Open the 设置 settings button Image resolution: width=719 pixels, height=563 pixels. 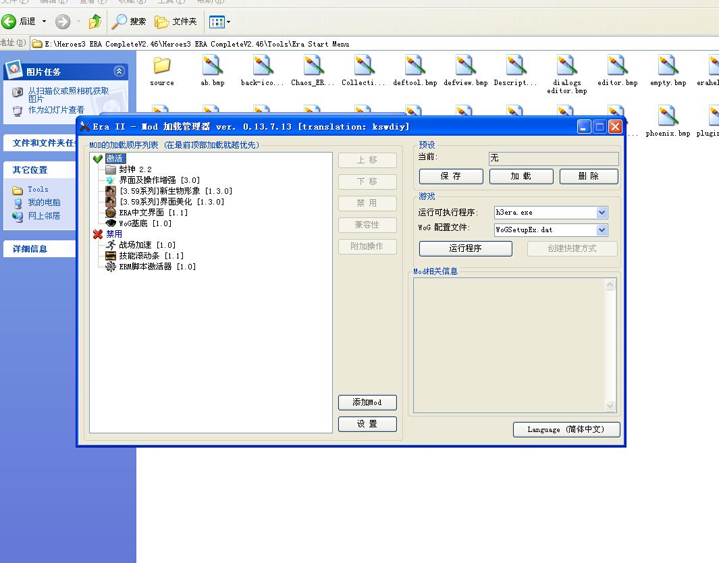pyautogui.click(x=367, y=424)
